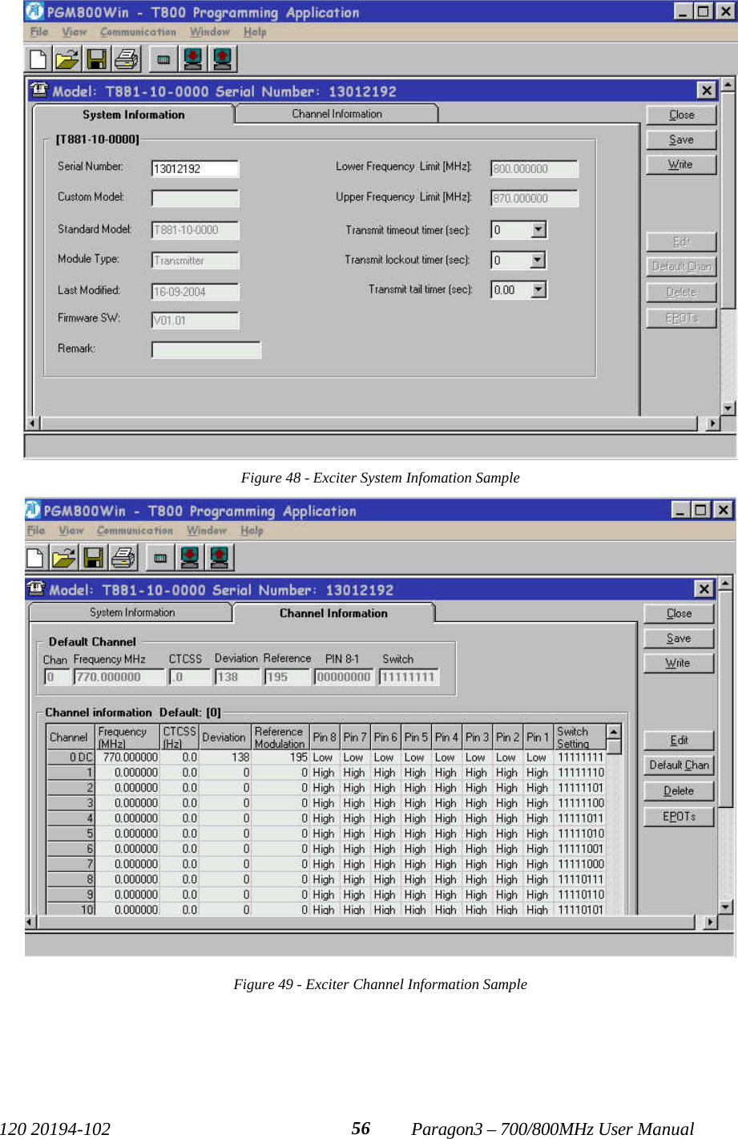Click Default Chan button in Figure 49 dialog
738x1139 pixels.
point(679,765)
